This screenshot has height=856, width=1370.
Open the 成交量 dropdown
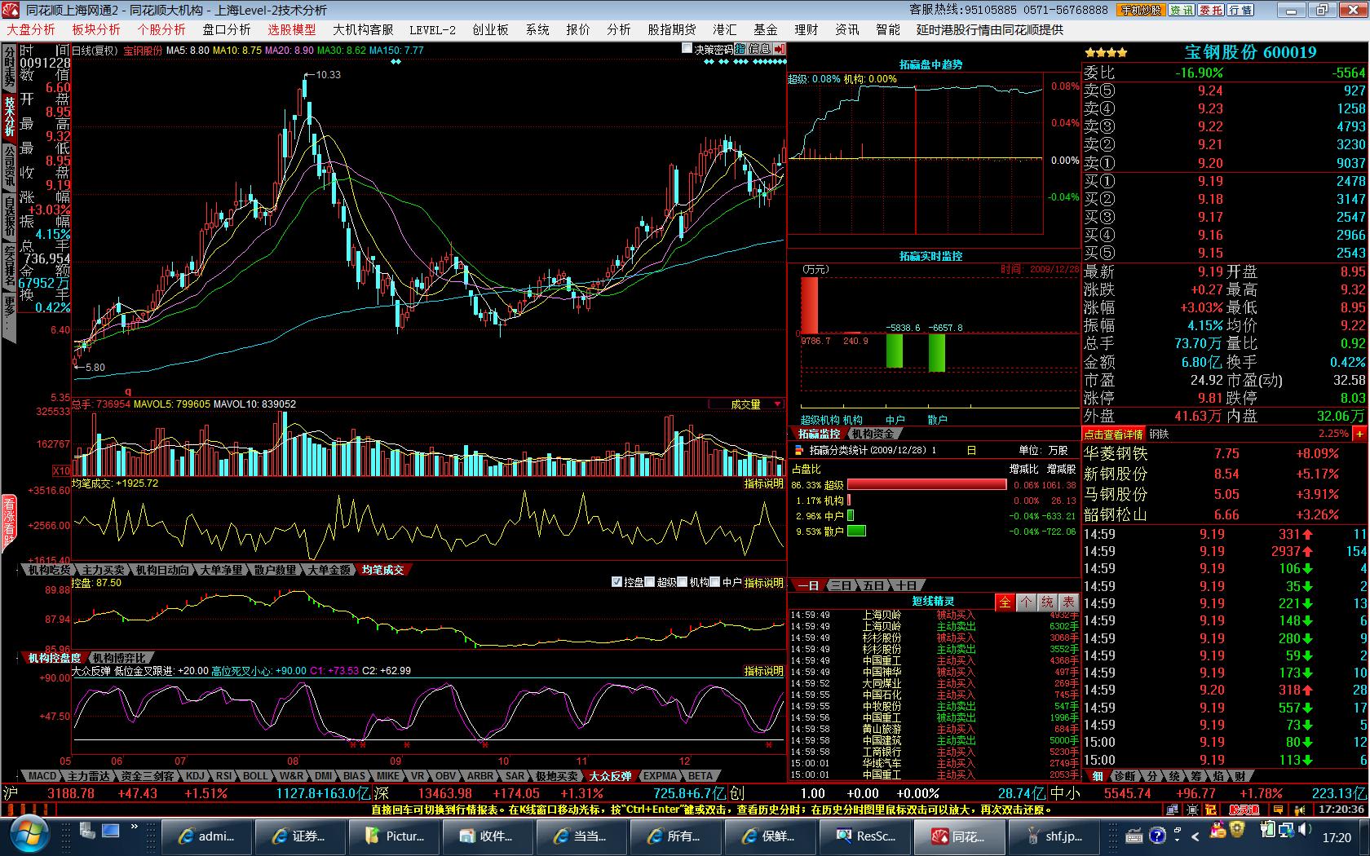tap(746, 404)
